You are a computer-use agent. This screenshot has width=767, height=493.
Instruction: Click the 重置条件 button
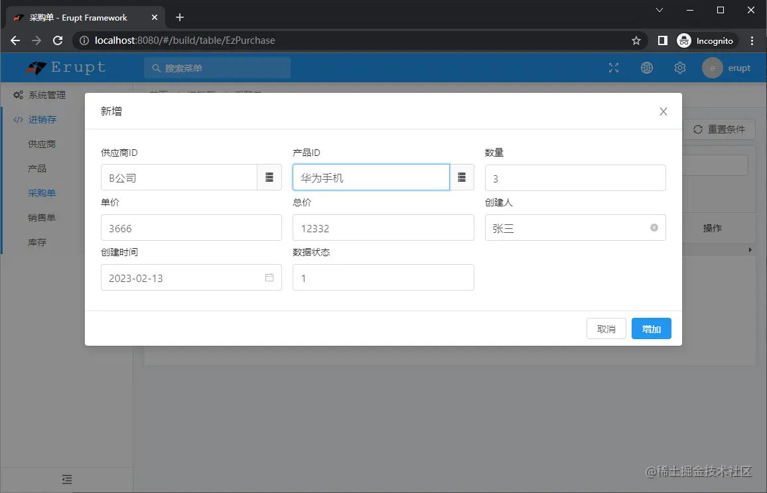[719, 129]
